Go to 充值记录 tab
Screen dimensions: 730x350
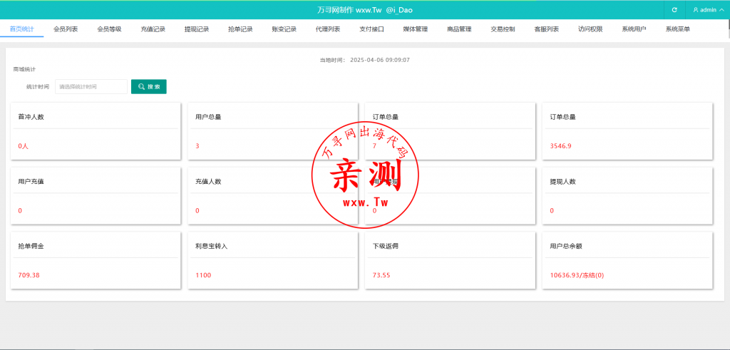[153, 29]
